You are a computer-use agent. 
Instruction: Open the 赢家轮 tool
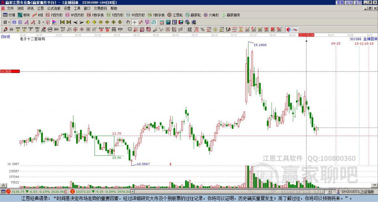pos(193,15)
